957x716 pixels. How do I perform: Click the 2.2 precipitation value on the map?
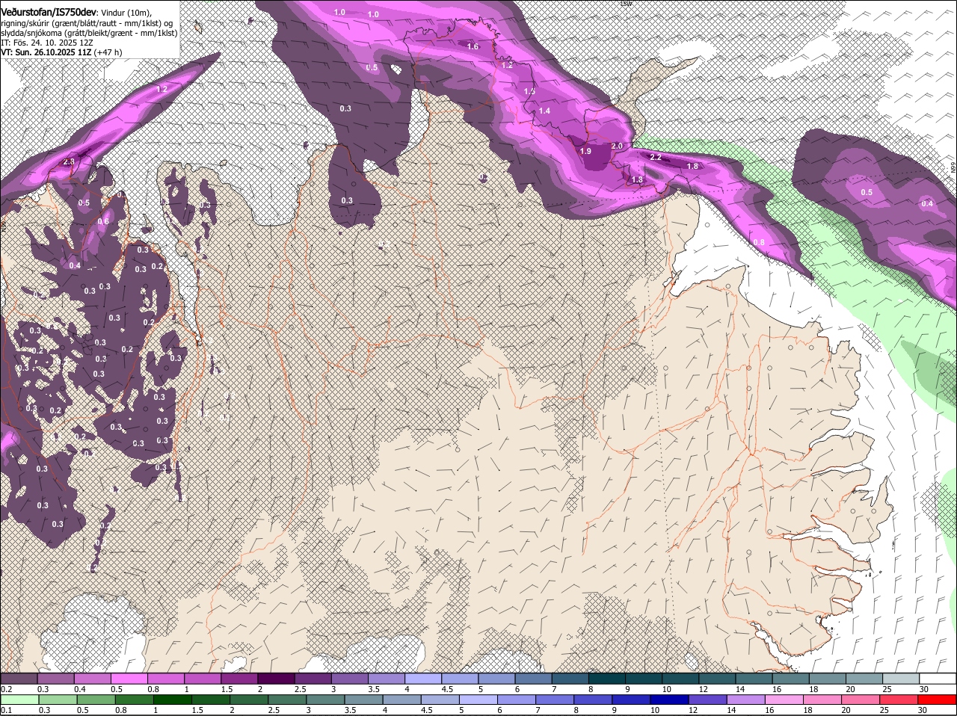[x=656, y=157]
